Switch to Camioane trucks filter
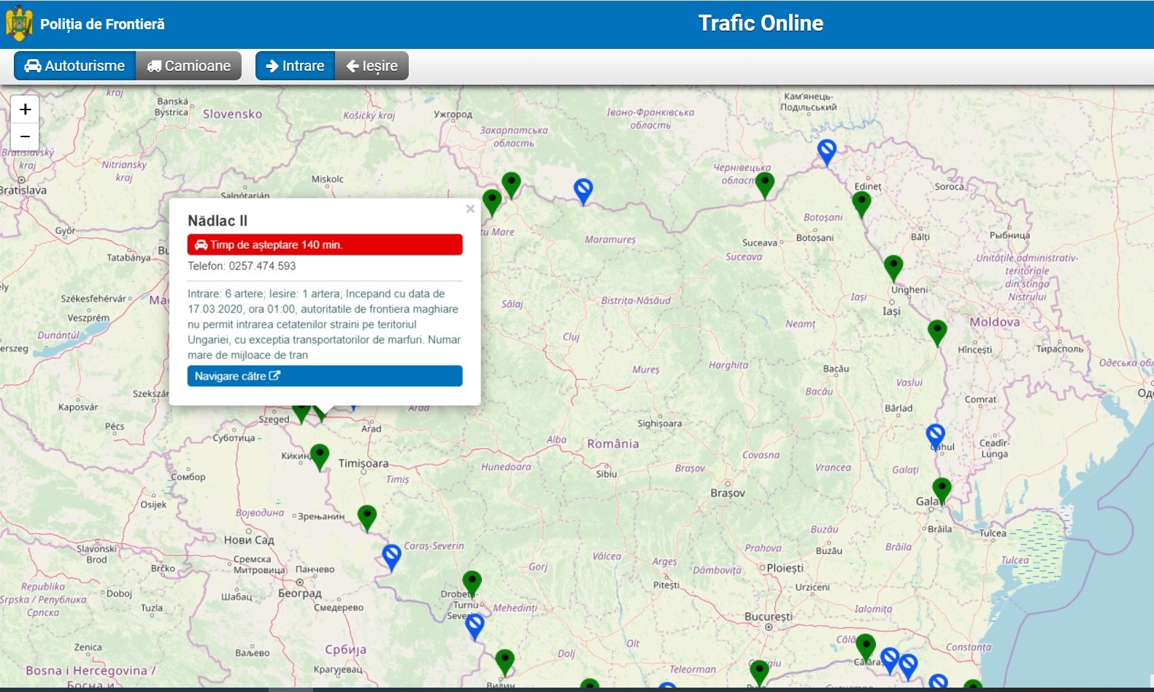The image size is (1154, 692). tap(189, 66)
